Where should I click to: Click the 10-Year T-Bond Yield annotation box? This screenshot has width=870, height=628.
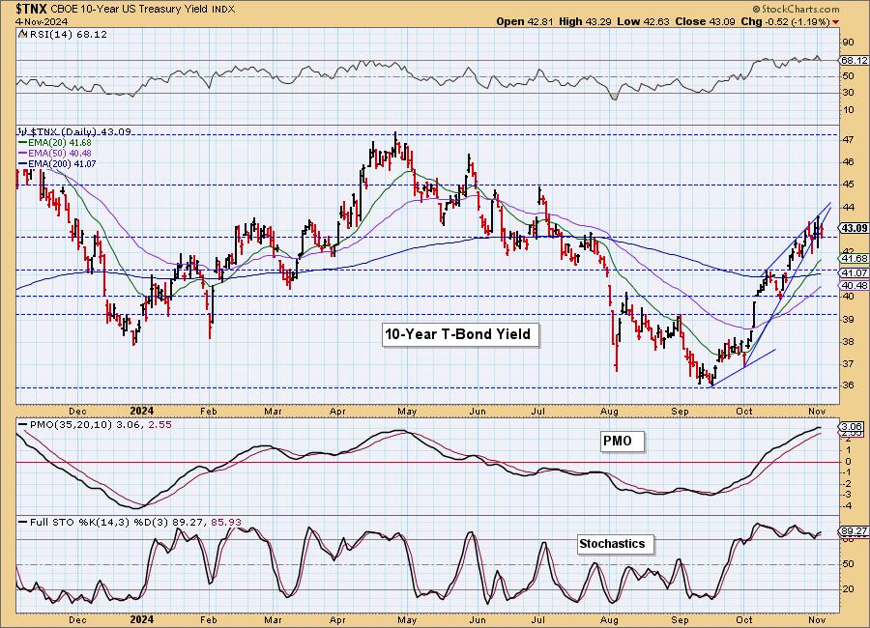(x=460, y=334)
